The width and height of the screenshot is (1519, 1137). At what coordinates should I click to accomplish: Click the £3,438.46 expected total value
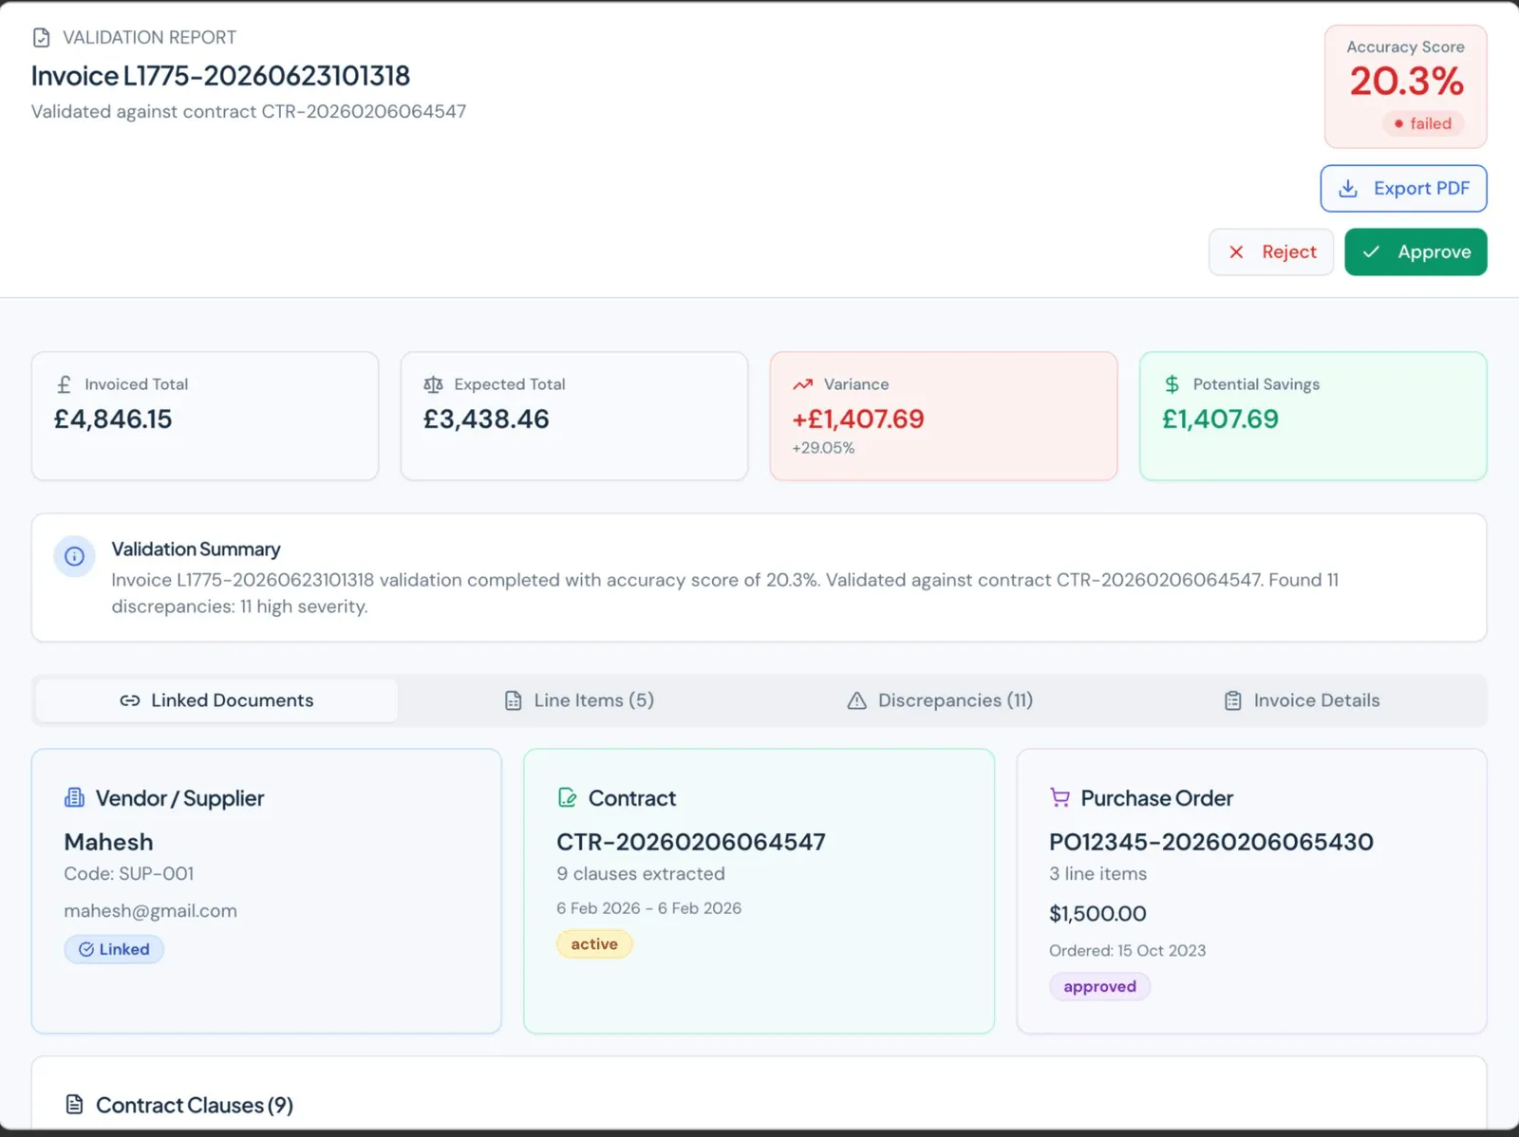486,419
